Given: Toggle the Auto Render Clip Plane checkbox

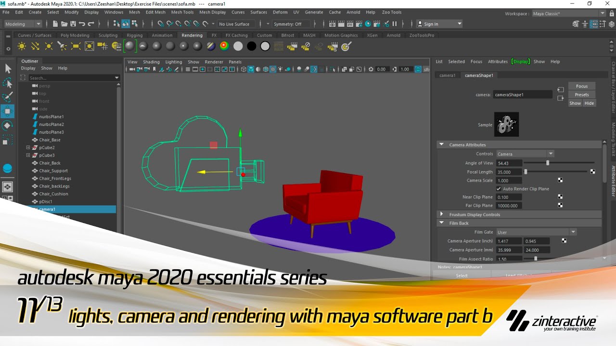Looking at the screenshot, I should click(x=499, y=189).
